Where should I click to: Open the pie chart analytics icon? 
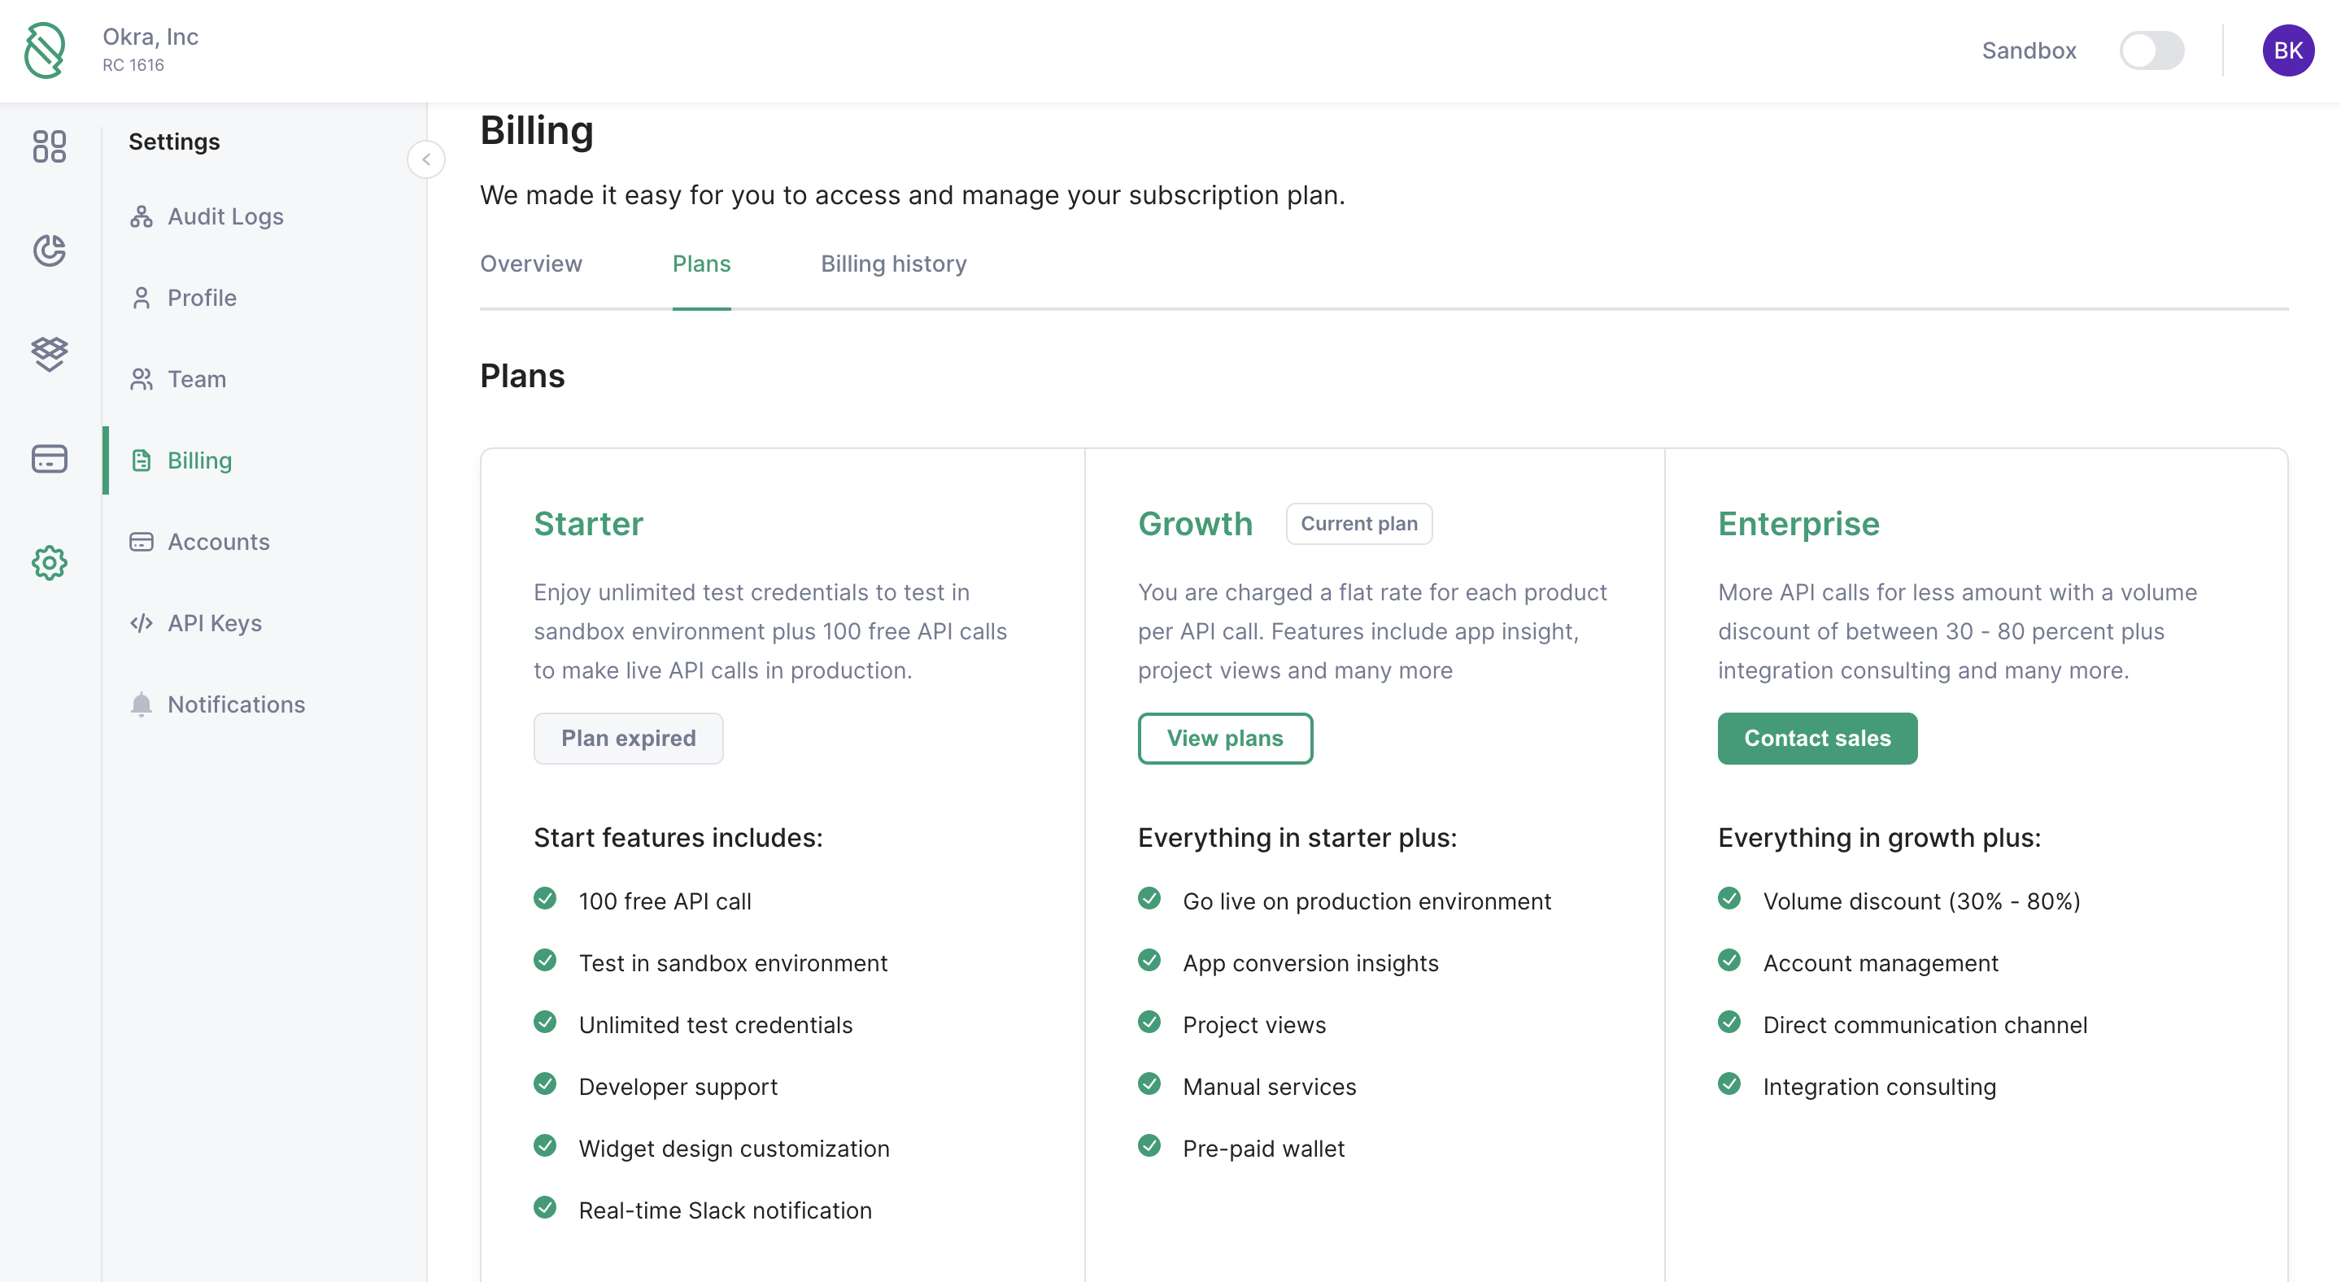tap(49, 250)
